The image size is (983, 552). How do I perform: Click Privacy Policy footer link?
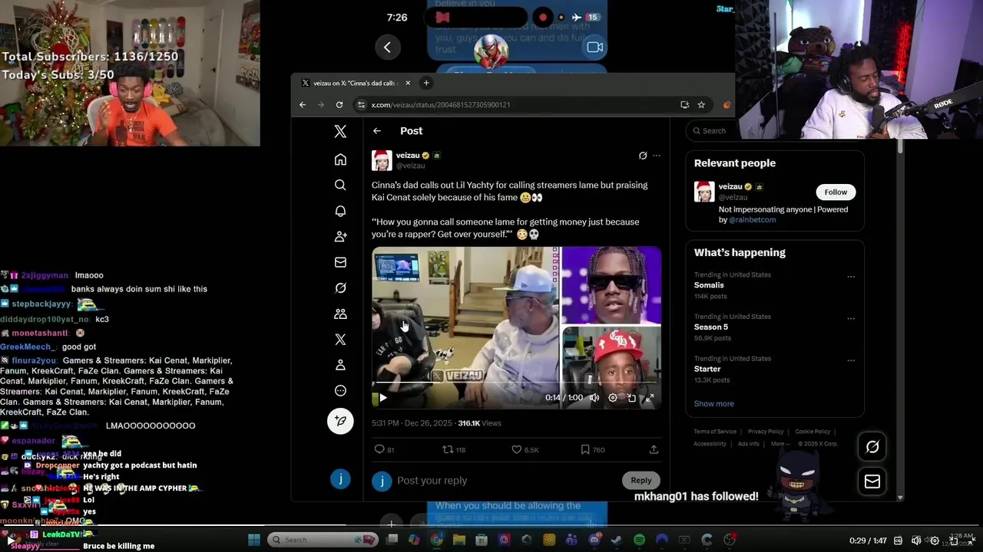tap(766, 432)
